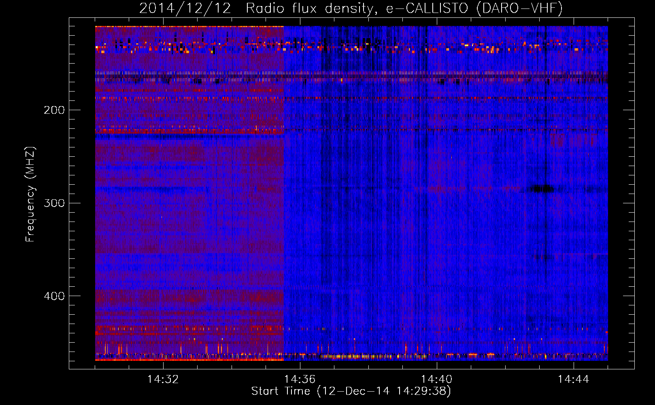Click the 200 frequency tick label
655x405 pixels.
click(x=54, y=110)
